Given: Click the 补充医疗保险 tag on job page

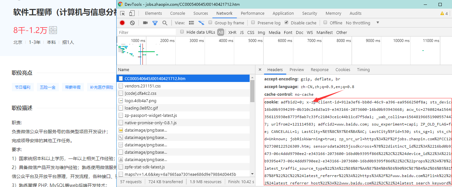Looking at the screenshot, I should pyautogui.click(x=102, y=87).
